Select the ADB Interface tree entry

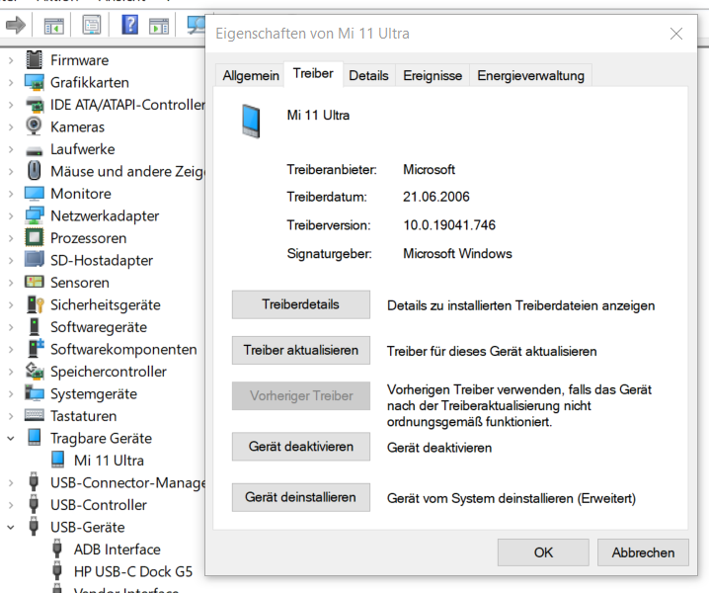coord(118,550)
